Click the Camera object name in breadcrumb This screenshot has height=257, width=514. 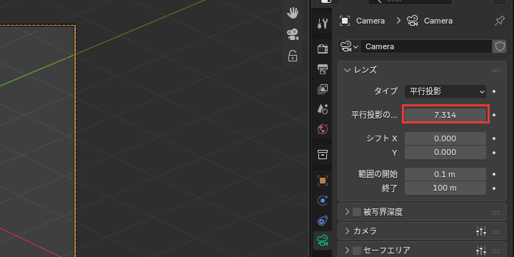click(x=371, y=21)
